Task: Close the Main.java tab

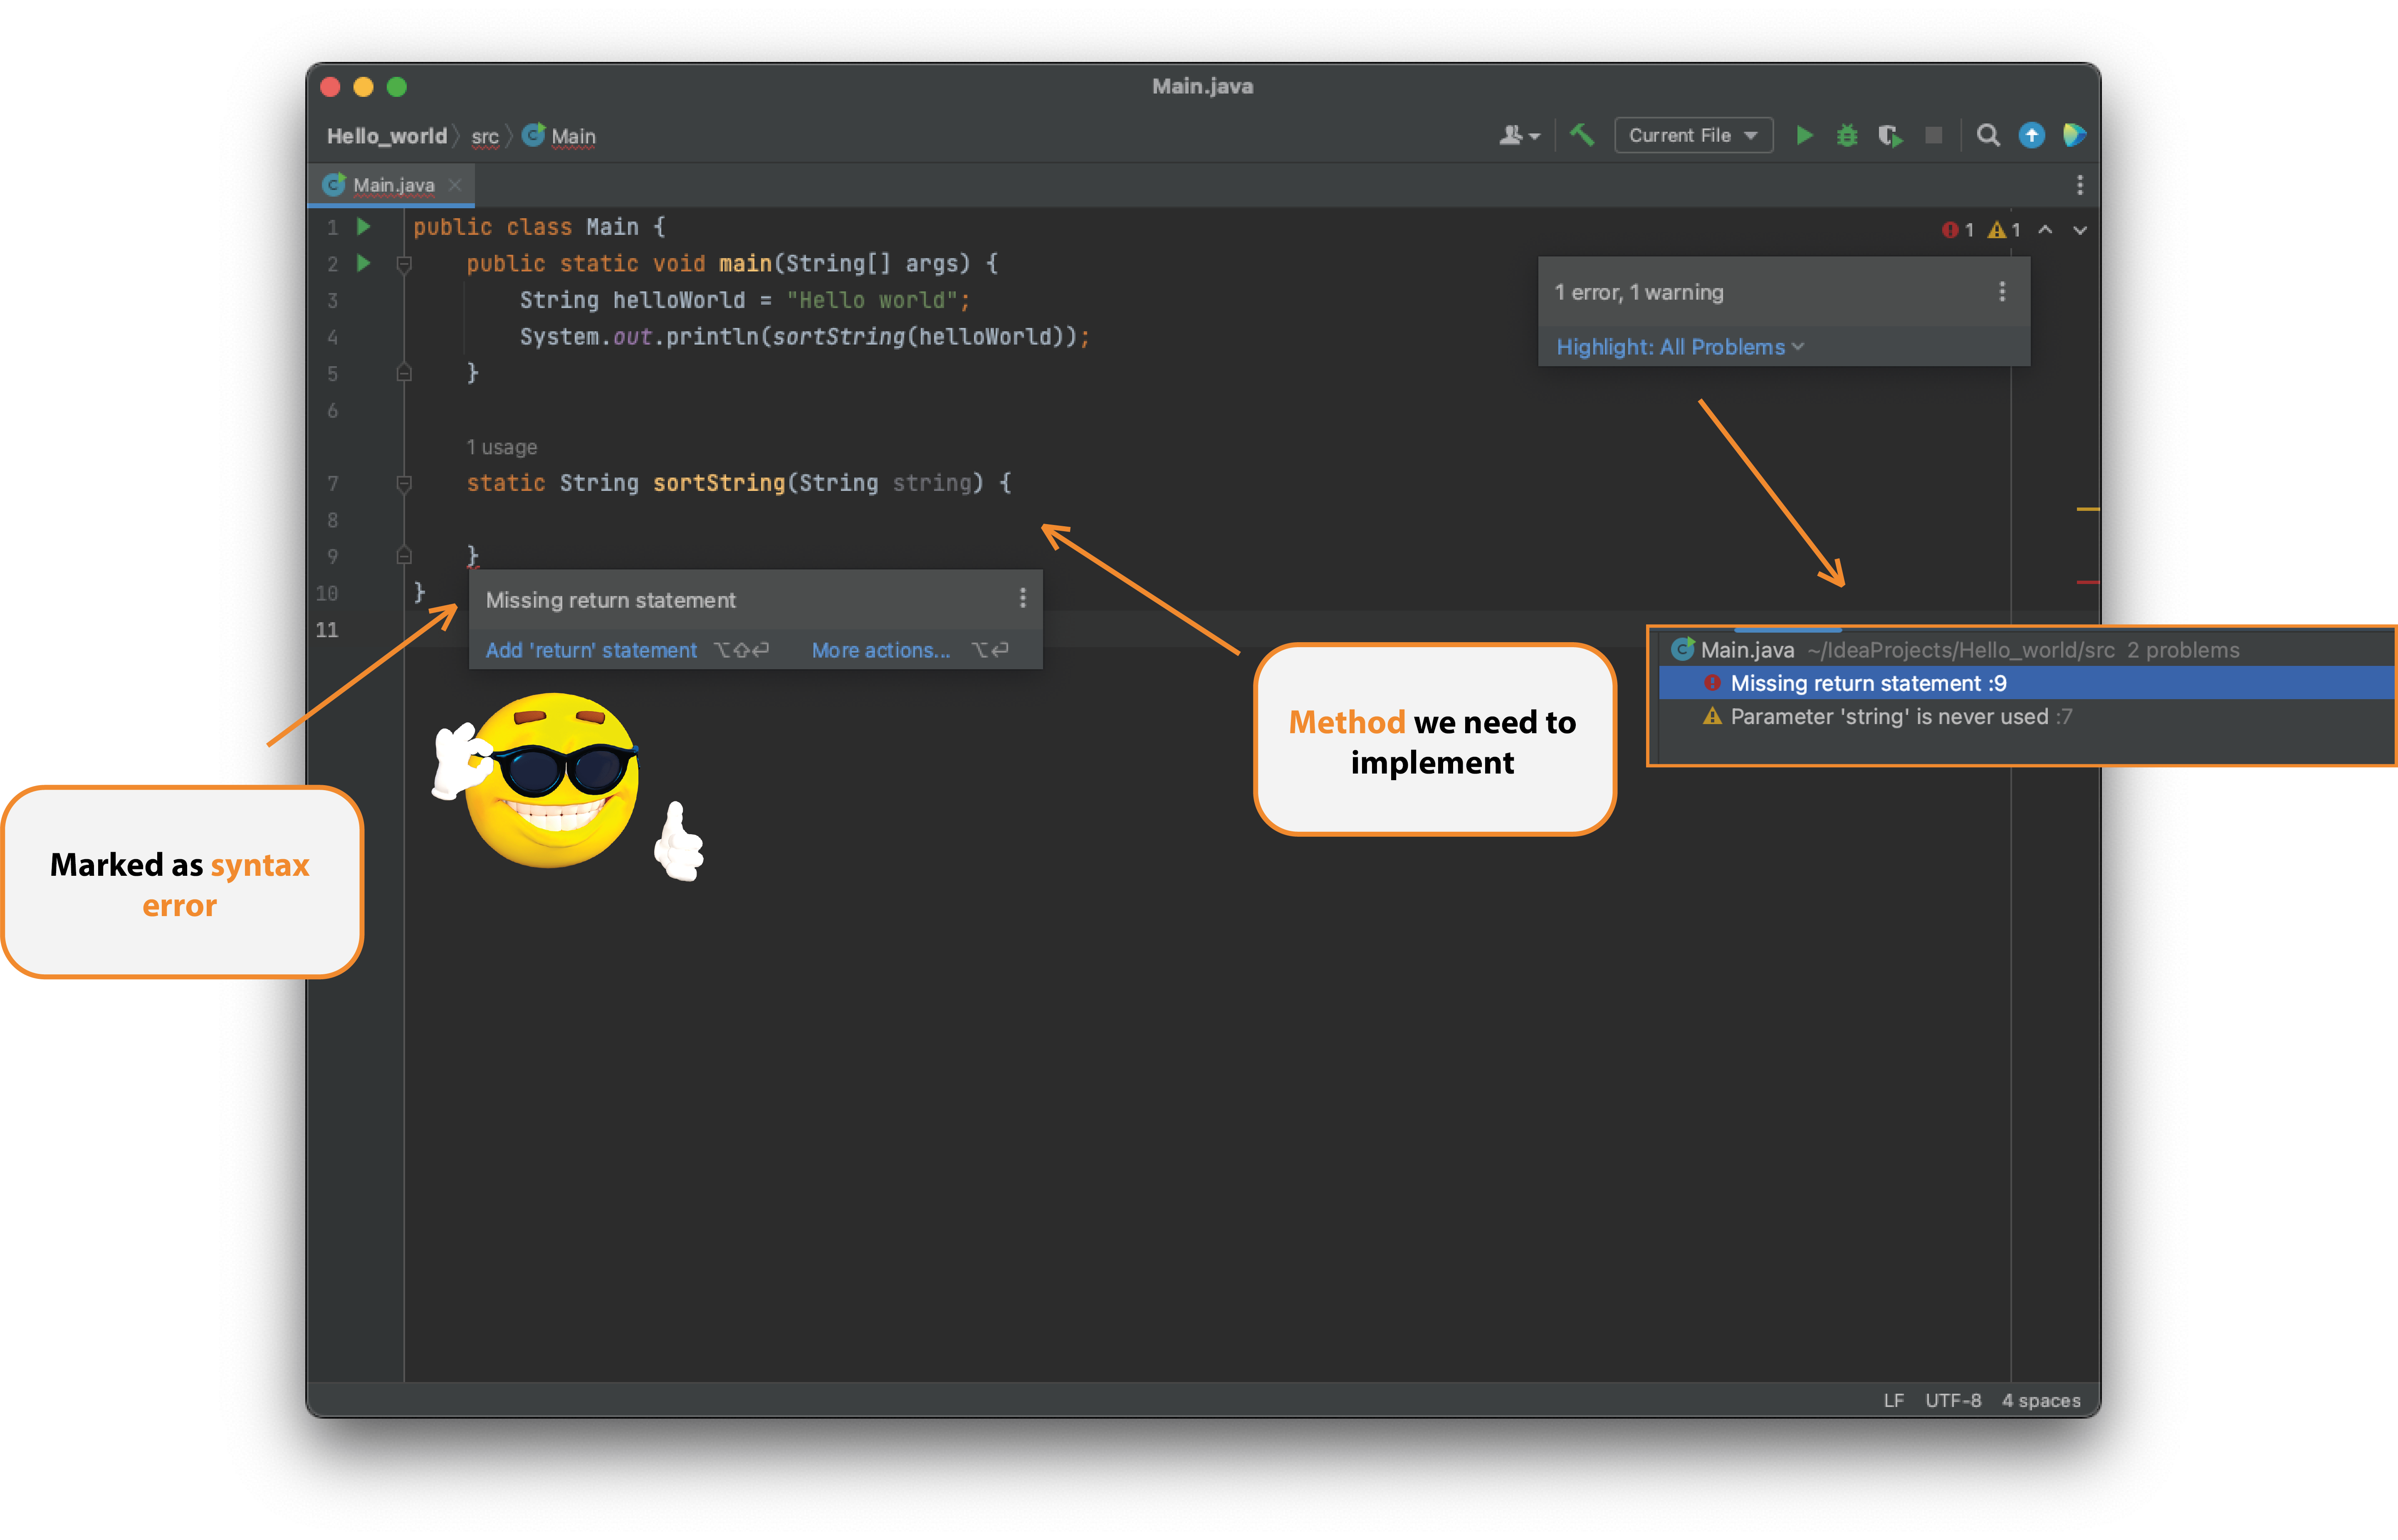Action: tap(455, 185)
